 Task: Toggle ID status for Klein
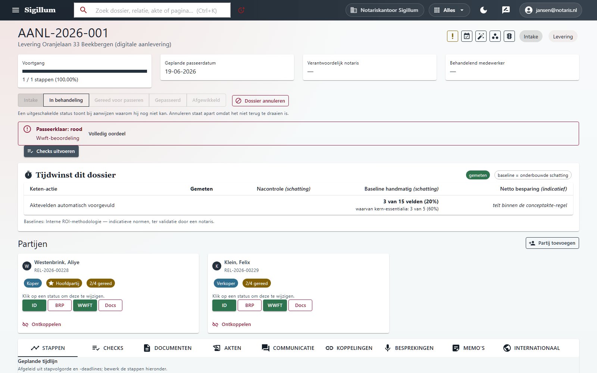point(224,305)
